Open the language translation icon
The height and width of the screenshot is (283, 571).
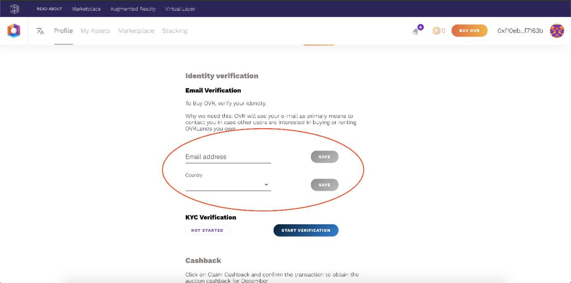tap(40, 31)
